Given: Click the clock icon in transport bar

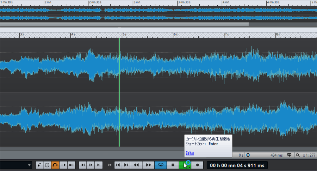Looking at the screenshot, I should [47, 165].
